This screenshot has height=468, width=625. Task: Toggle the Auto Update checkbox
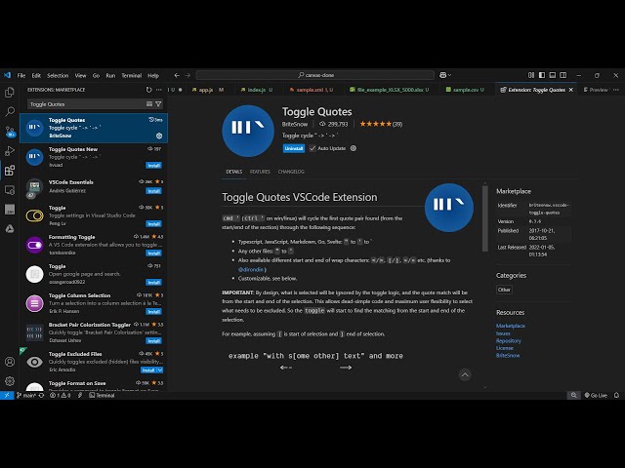pos(312,148)
